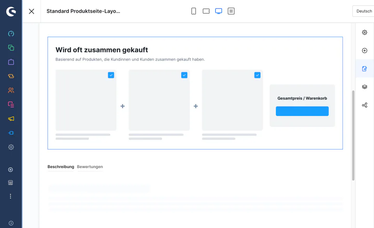Viewport: 374px width, 228px height.
Task: Click the page's vertical scrollbar
Action: pyautogui.click(x=353, y=135)
